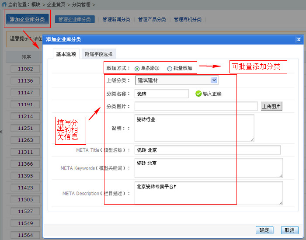
Task: Click the left panel collapse arrow
Action: tap(1, 132)
